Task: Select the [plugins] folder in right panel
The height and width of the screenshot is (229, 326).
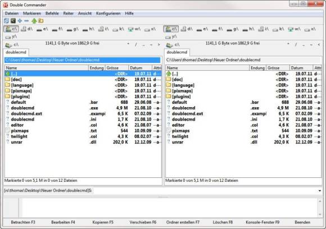Action: 244,97
